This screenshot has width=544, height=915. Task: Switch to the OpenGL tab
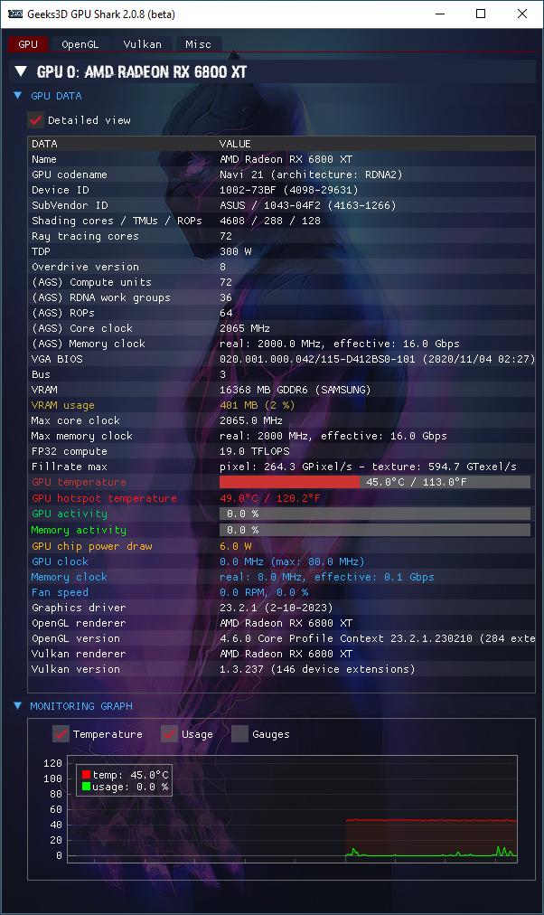click(80, 44)
